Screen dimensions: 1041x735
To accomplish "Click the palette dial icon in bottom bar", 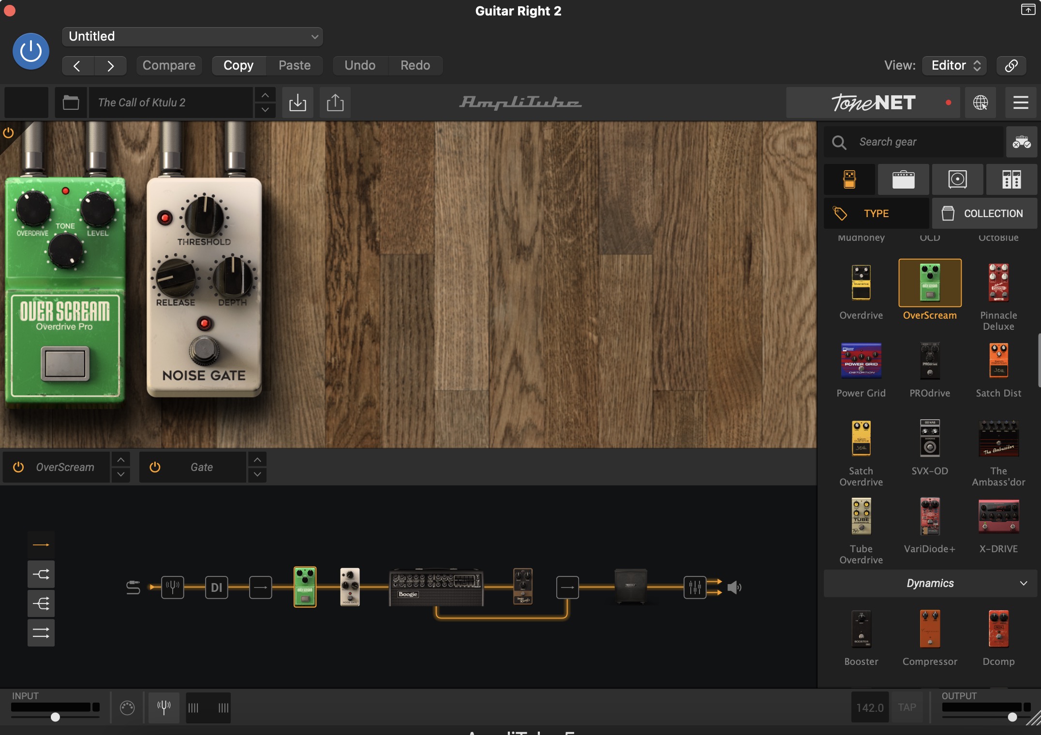I will pos(127,708).
